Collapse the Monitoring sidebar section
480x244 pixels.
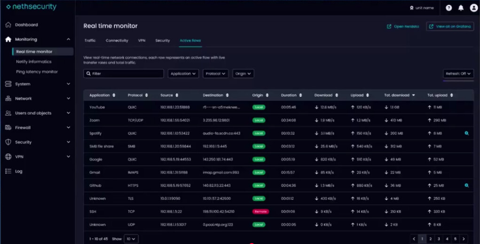tap(68, 39)
